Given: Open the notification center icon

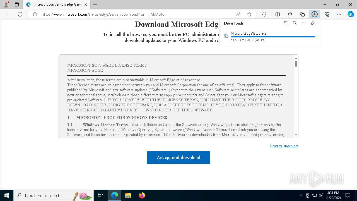Looking at the screenshot, I should pos(348,195).
